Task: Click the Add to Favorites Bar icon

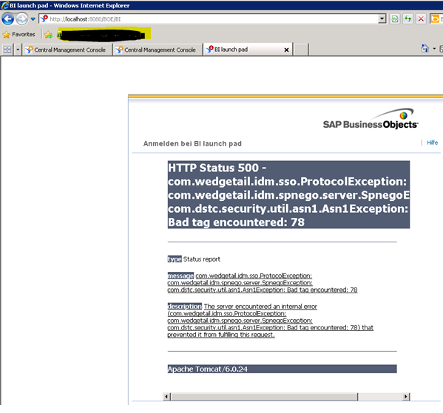Action: [x=48, y=35]
